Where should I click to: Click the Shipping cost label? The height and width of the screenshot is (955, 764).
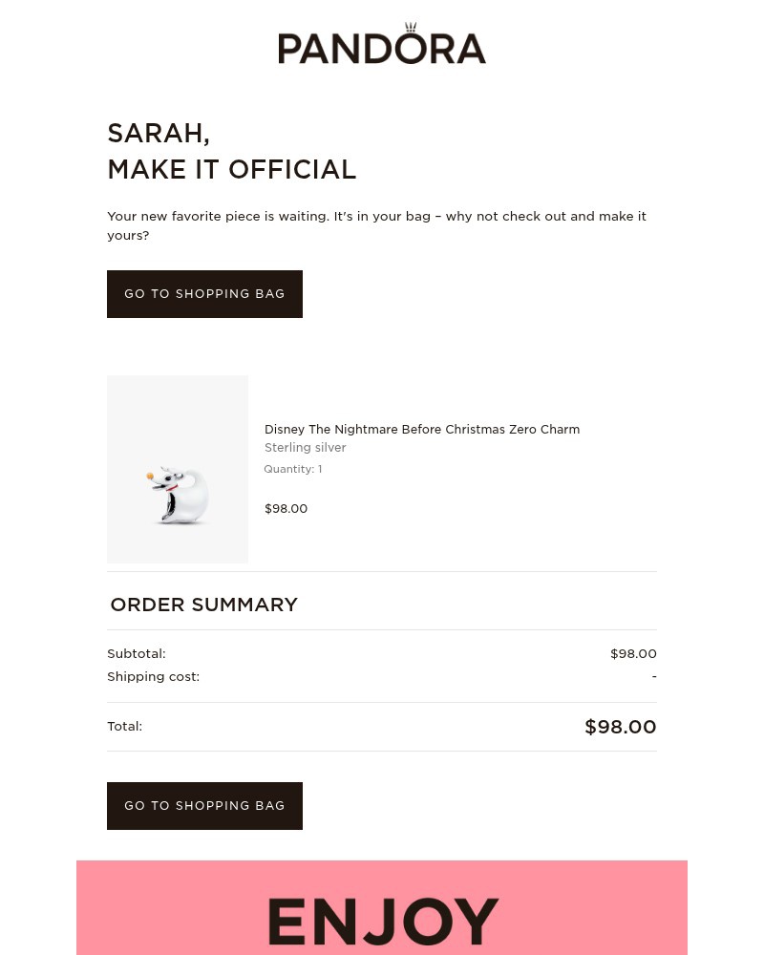click(153, 677)
